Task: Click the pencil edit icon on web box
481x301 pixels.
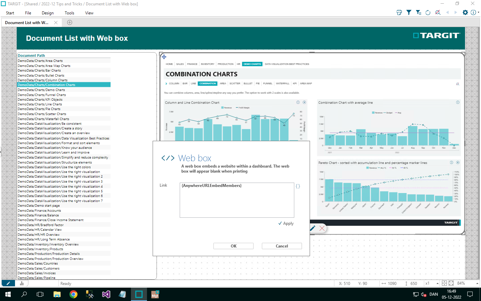Action: click(313, 228)
